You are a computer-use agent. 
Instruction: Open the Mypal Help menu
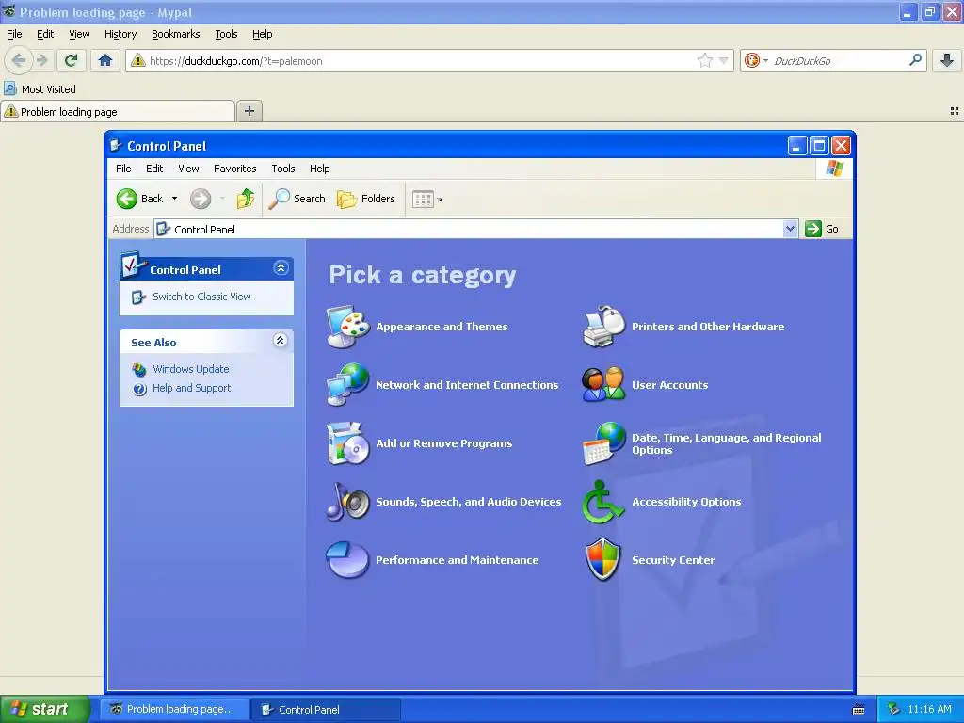[x=263, y=34]
